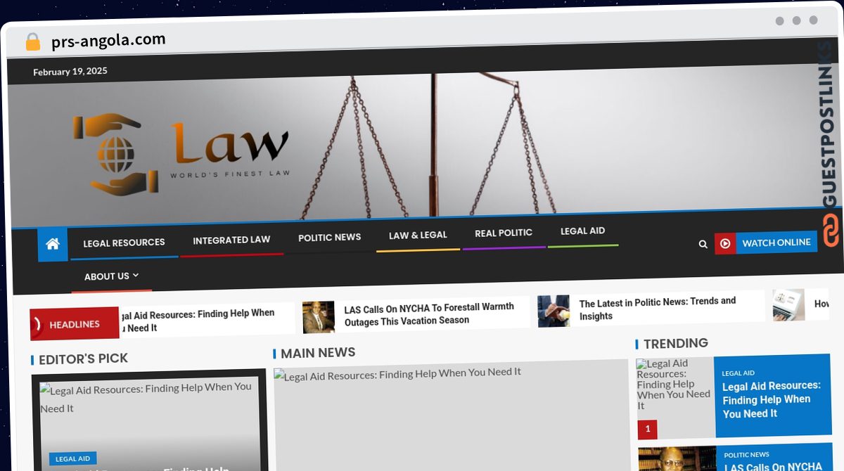This screenshot has width=844, height=471.
Task: Open trending item 1 thumbnail image
Action: point(675,398)
